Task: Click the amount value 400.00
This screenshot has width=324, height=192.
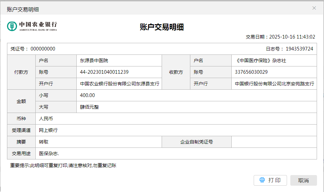Action: pos(87,95)
